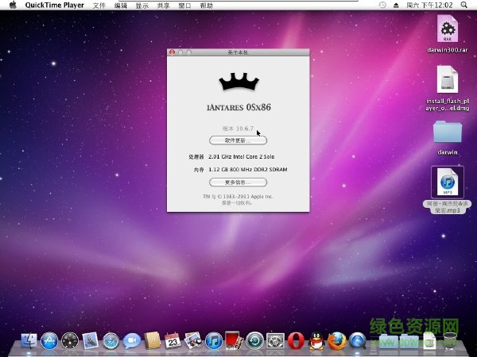The image size is (477, 357).
Task: Open the Apple menu
Action: [13, 5]
